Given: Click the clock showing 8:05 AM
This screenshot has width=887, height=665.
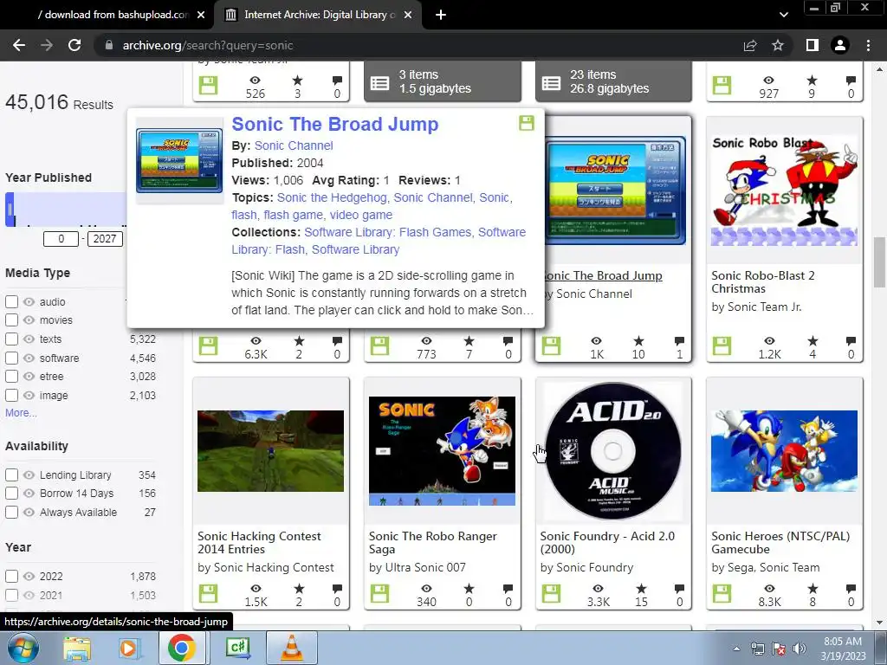Looking at the screenshot, I should click(842, 642).
